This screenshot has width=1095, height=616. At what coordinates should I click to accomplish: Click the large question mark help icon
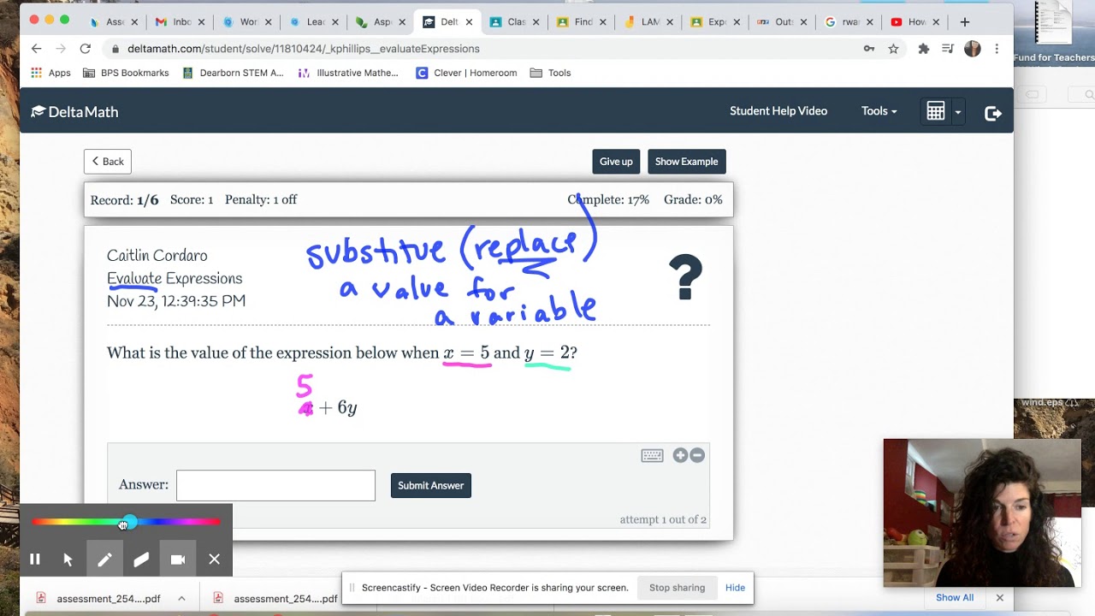click(685, 277)
